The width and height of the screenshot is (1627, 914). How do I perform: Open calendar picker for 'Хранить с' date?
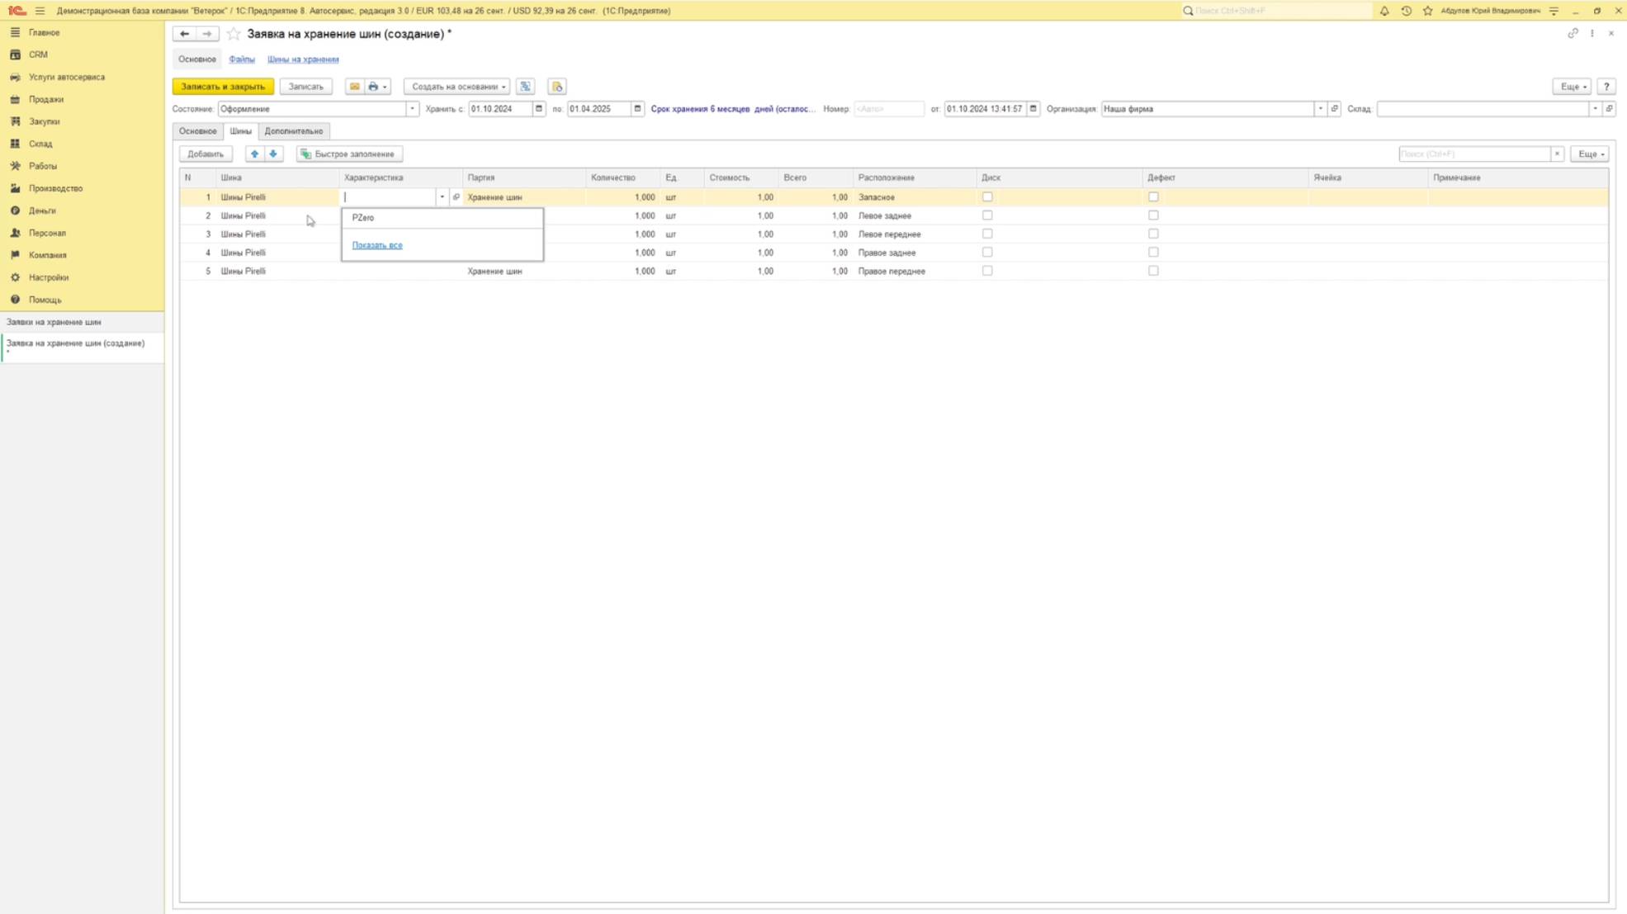pos(538,108)
